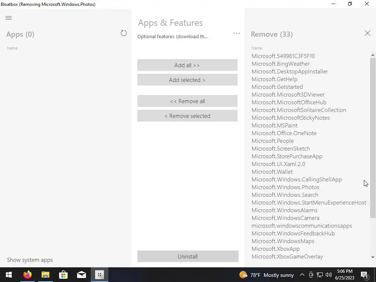The height and width of the screenshot is (282, 376).
Task: Select Microsoft.Windows.Photos entry
Action: point(285,187)
